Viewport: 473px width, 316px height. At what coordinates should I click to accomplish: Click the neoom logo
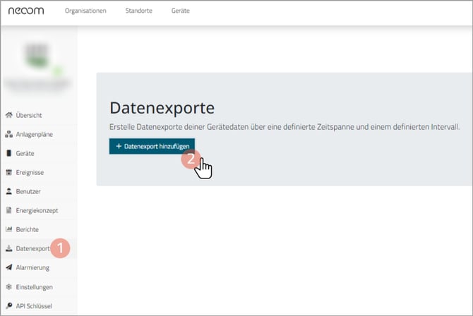pos(25,11)
